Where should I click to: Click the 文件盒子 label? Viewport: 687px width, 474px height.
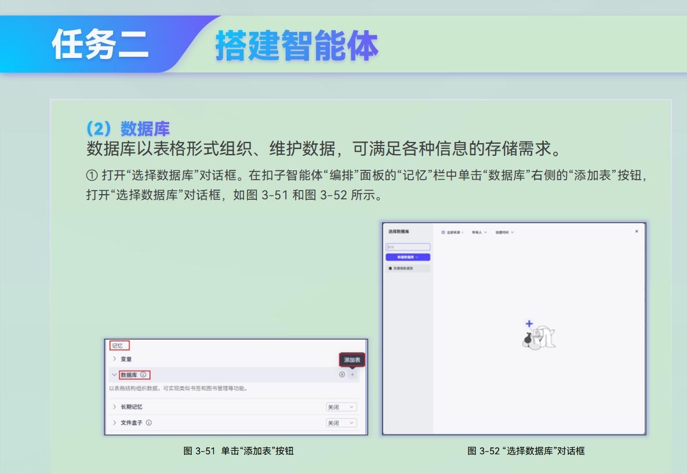click(x=132, y=423)
